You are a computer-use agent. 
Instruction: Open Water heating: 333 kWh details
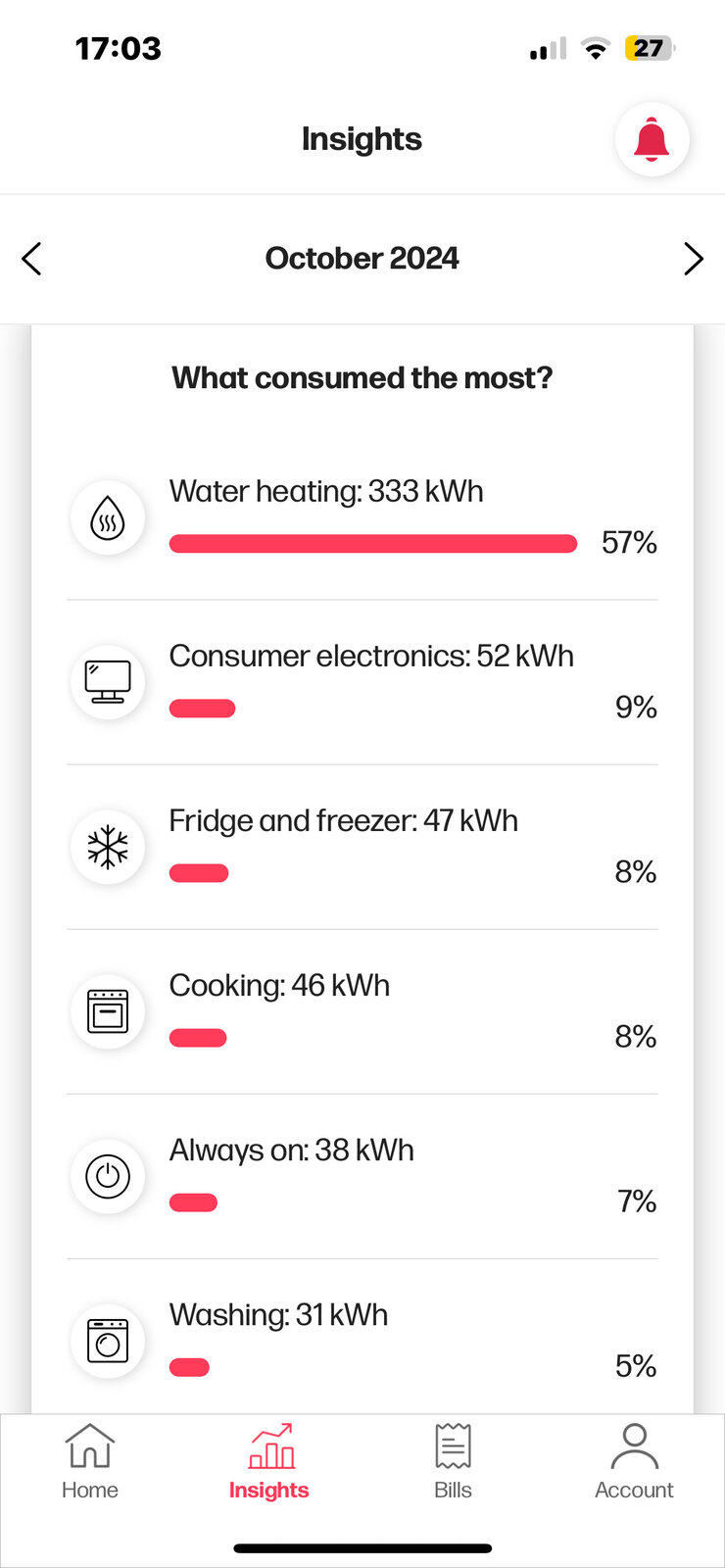pyautogui.click(x=326, y=491)
